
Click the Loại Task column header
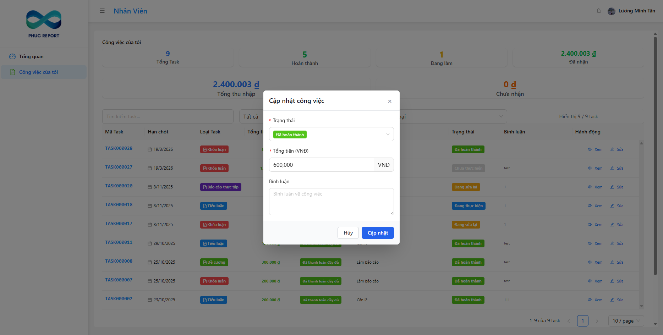(210, 132)
